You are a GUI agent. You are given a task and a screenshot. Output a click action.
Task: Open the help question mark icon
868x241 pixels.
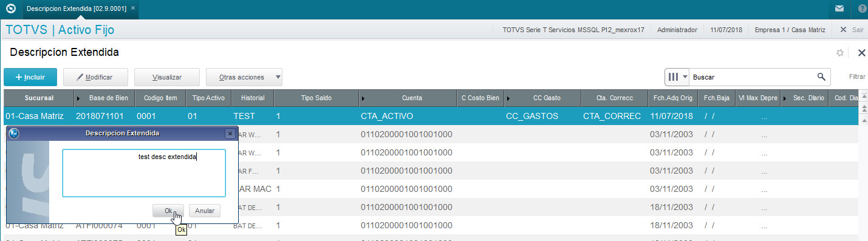[x=861, y=9]
